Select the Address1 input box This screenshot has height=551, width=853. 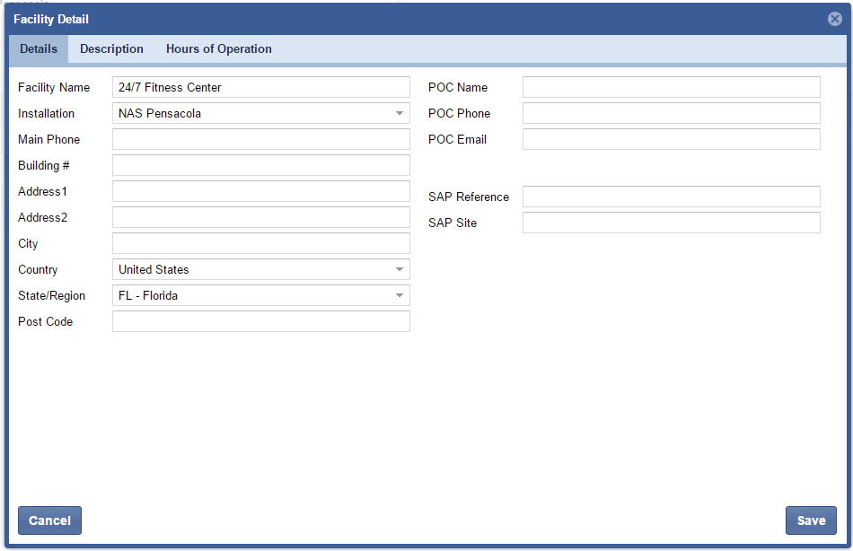pos(260,191)
